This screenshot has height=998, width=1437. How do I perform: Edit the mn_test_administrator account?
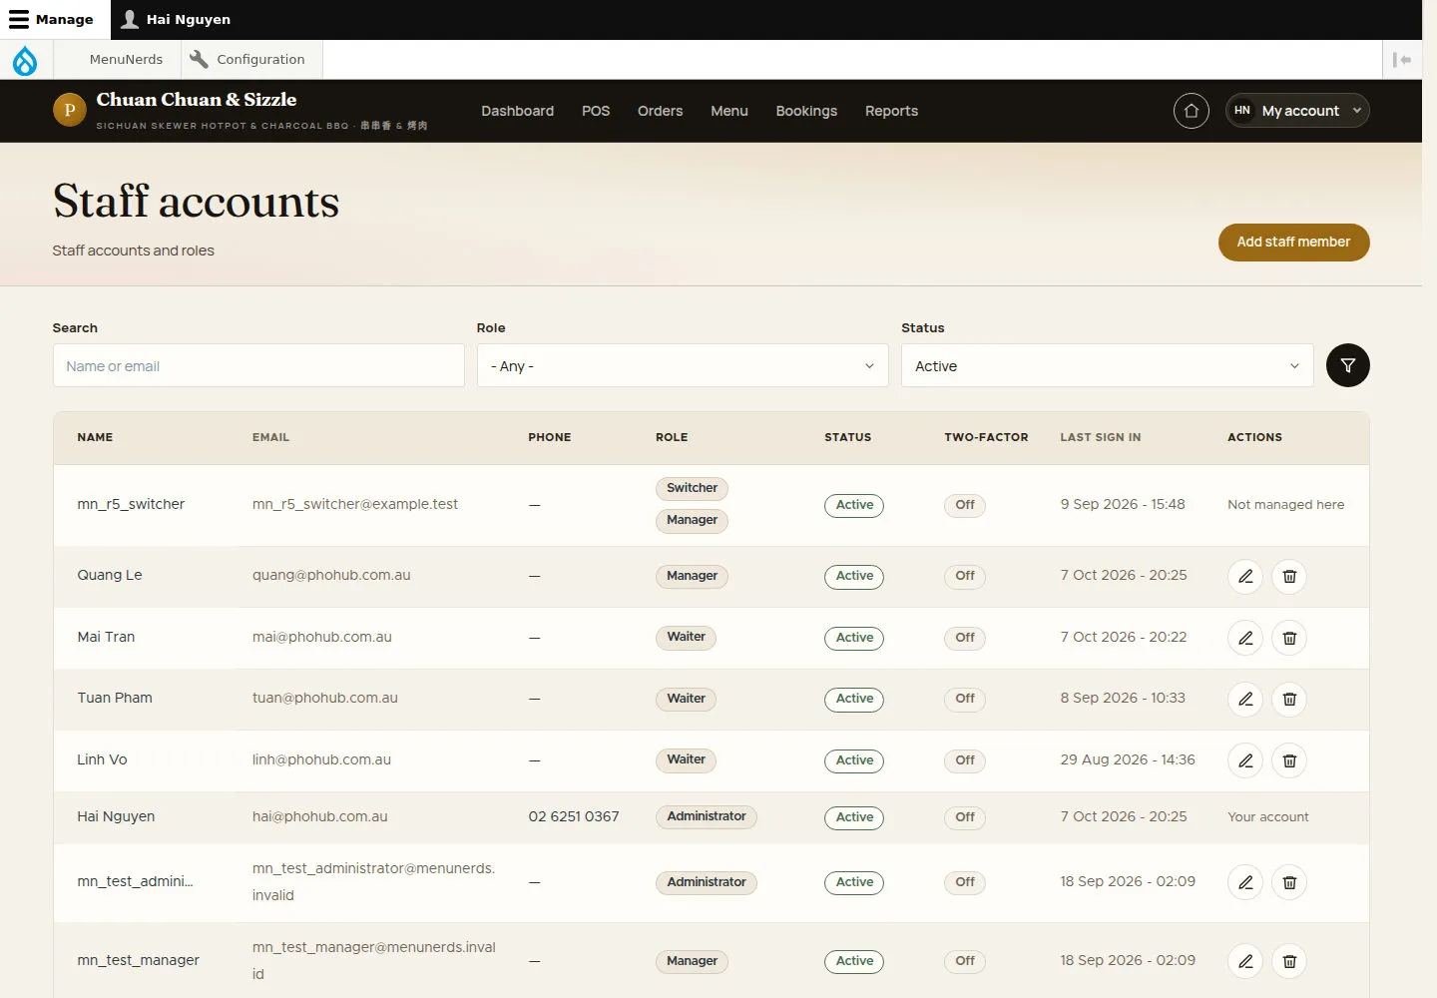(x=1245, y=882)
